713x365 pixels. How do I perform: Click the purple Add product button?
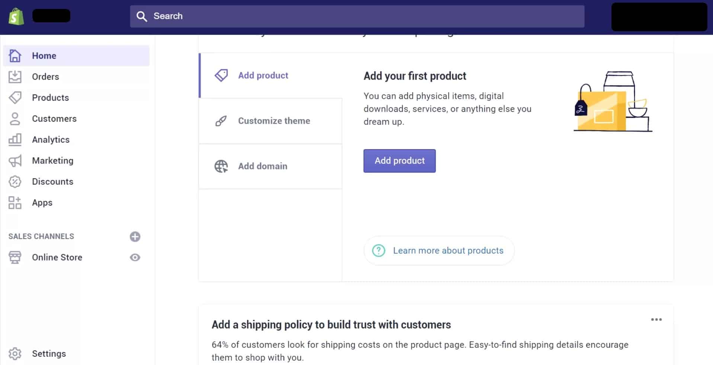[x=399, y=161]
